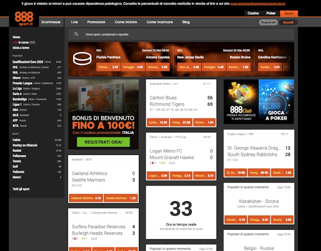This screenshot has height=251, width=321.
Task: Open Pallavolo sport category
Action: [x=37, y=172]
